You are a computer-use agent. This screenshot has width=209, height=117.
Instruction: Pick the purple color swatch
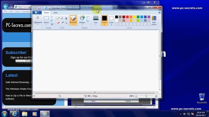click(x=149, y=17)
